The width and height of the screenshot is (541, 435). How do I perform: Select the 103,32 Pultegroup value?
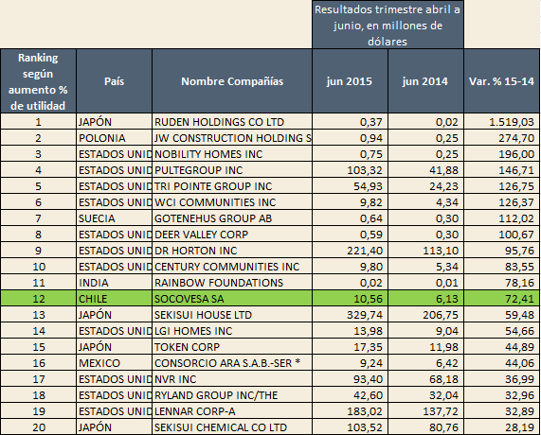click(350, 170)
